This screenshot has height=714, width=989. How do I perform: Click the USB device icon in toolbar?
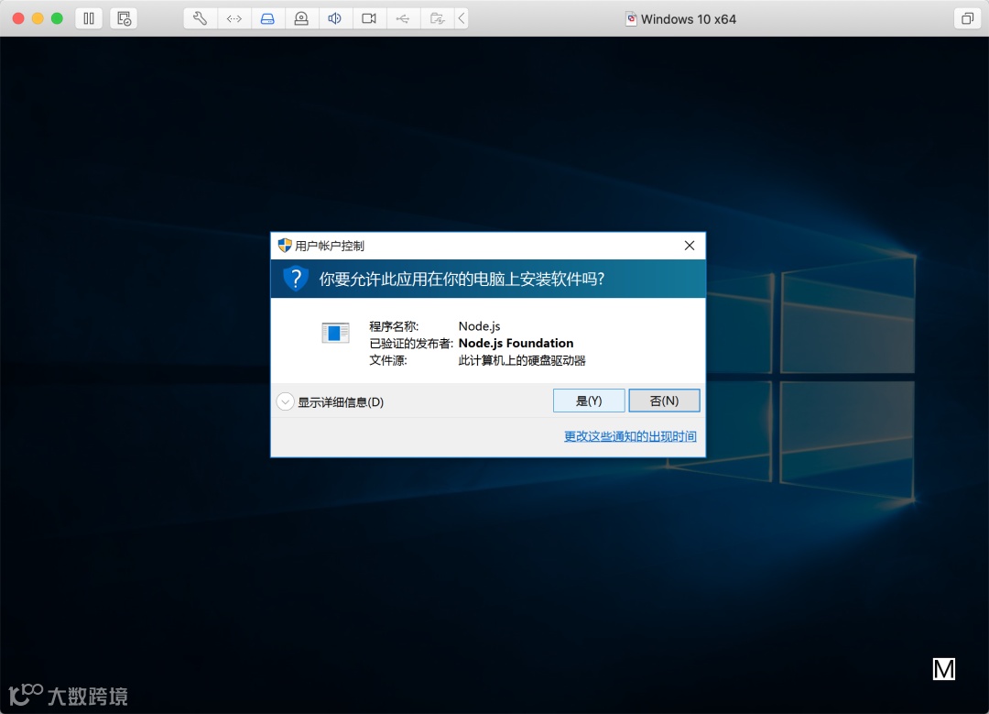[403, 18]
